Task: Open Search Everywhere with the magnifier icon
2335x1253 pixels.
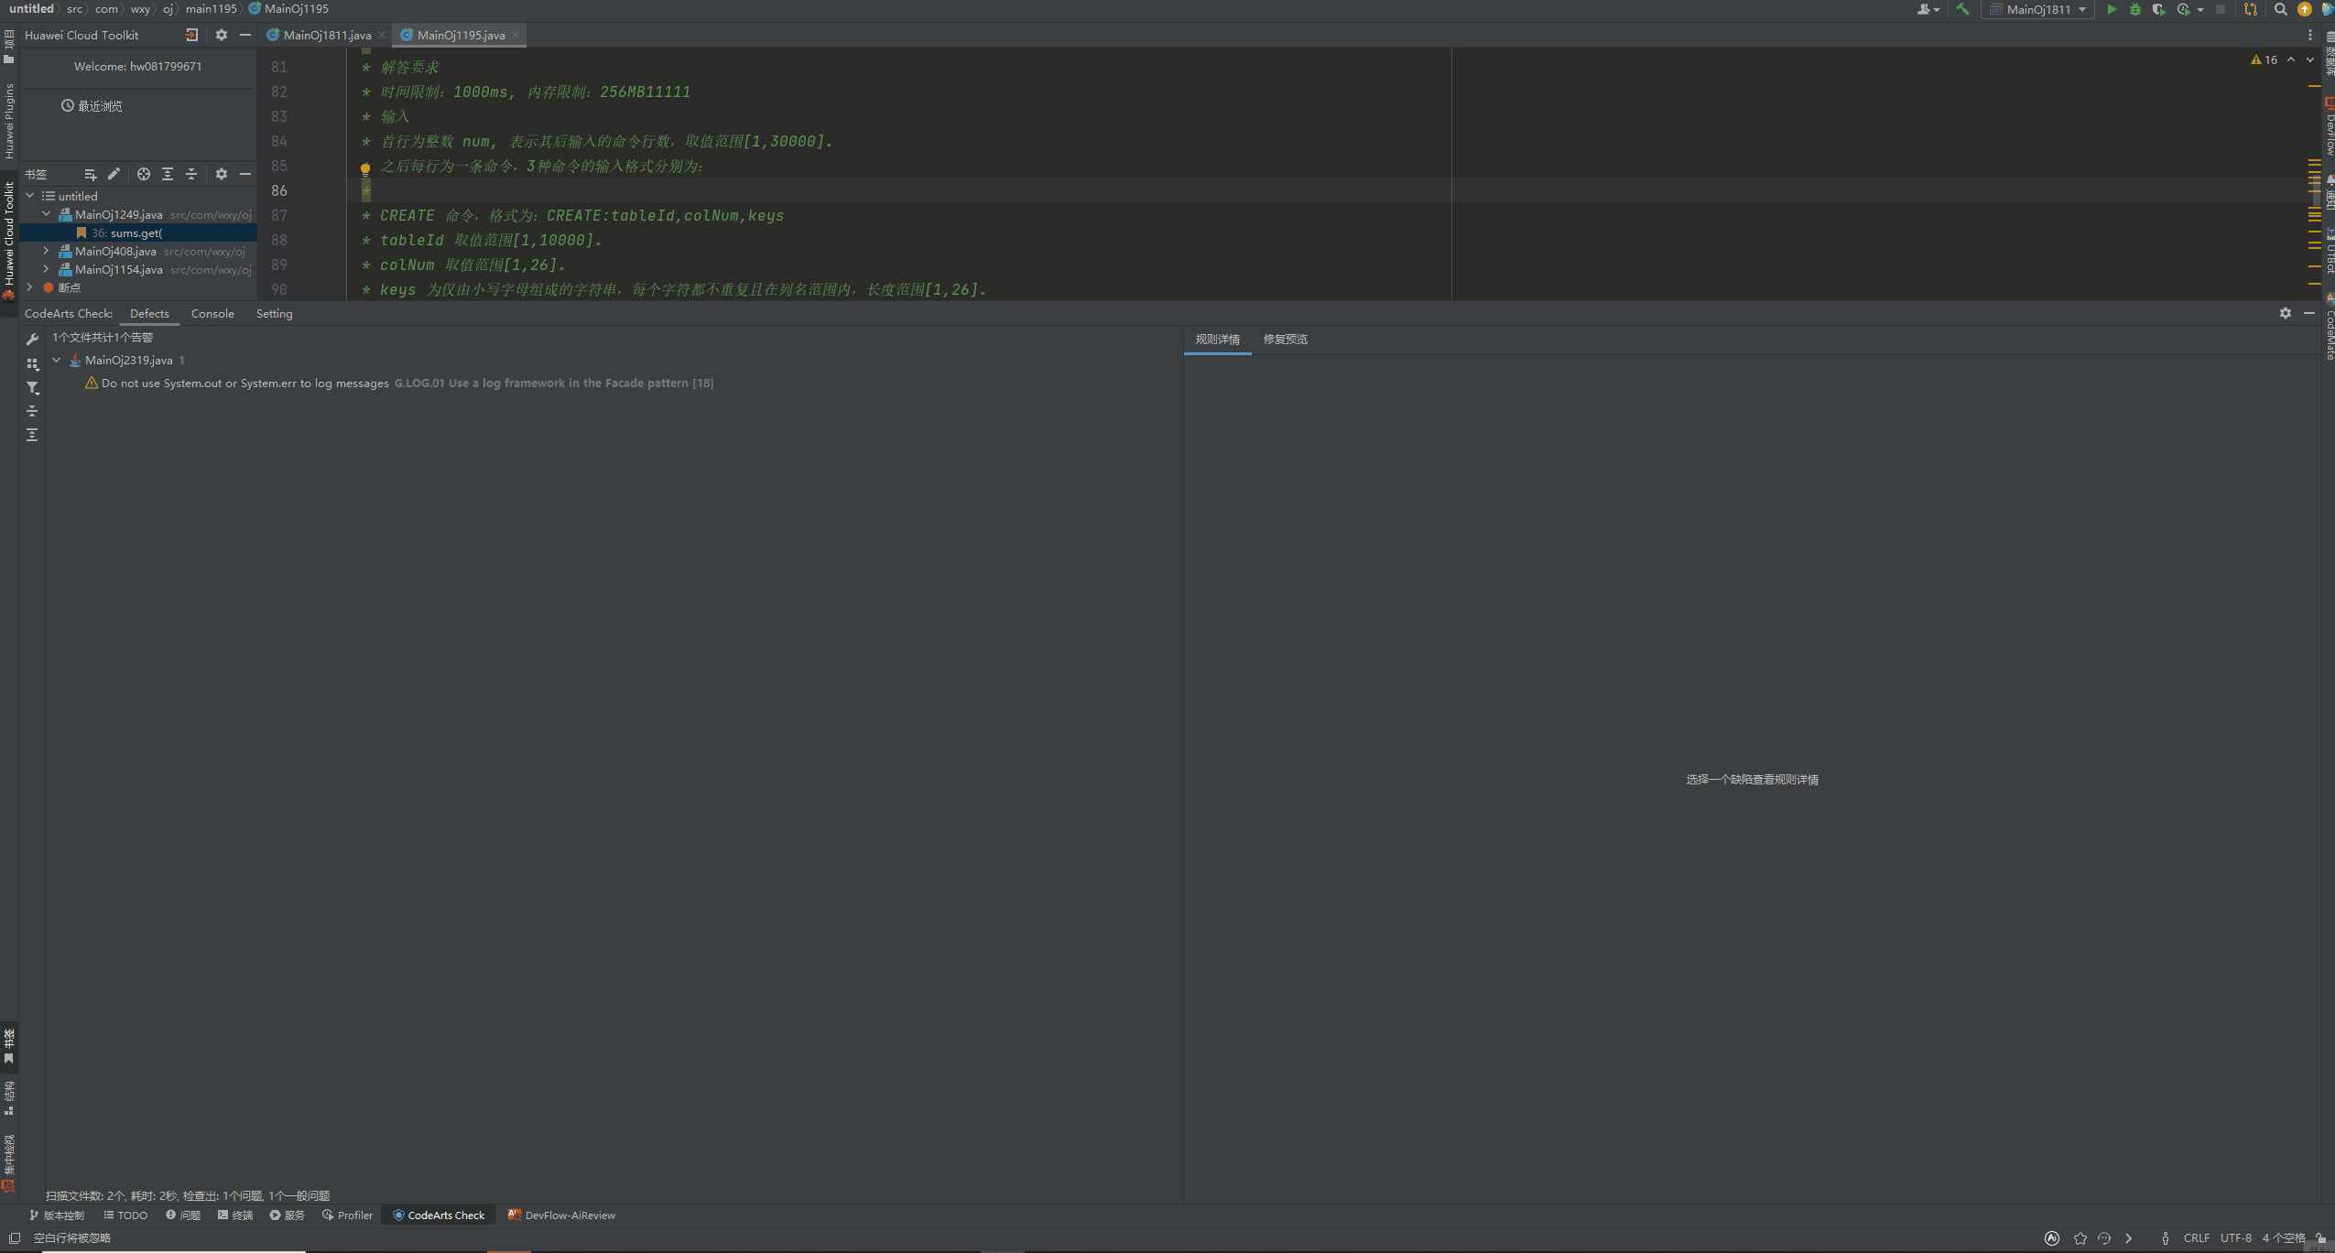Action: pos(2279,10)
